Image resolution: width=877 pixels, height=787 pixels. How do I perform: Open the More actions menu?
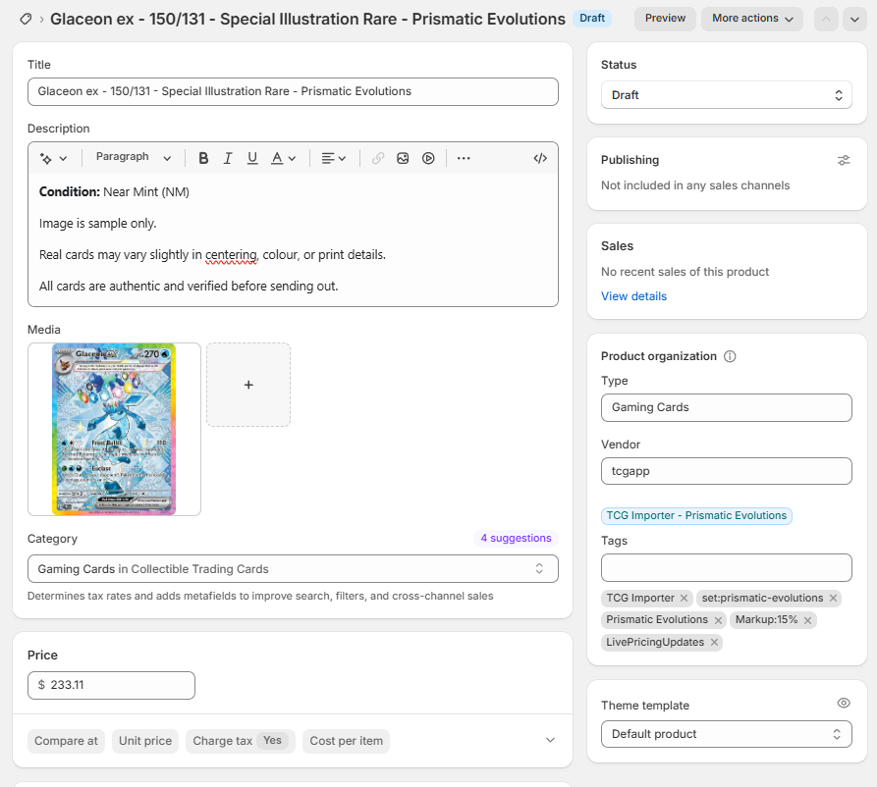point(751,19)
